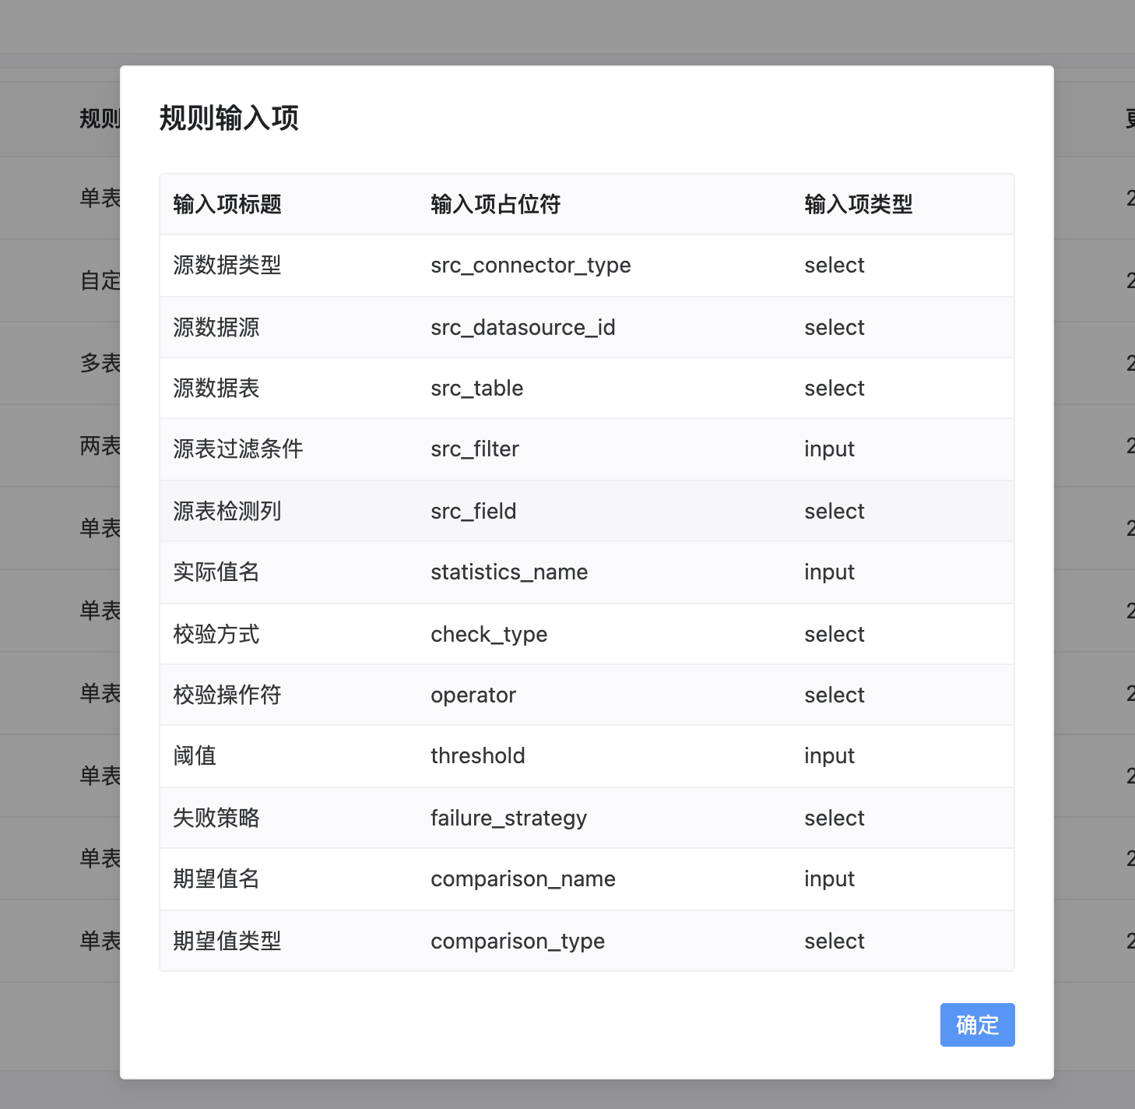
Task: Click select type in src_connector_type row
Action: point(835,266)
